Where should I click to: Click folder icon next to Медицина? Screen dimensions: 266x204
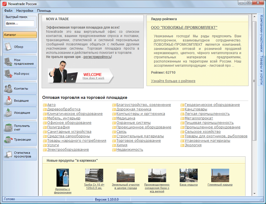[114, 118]
